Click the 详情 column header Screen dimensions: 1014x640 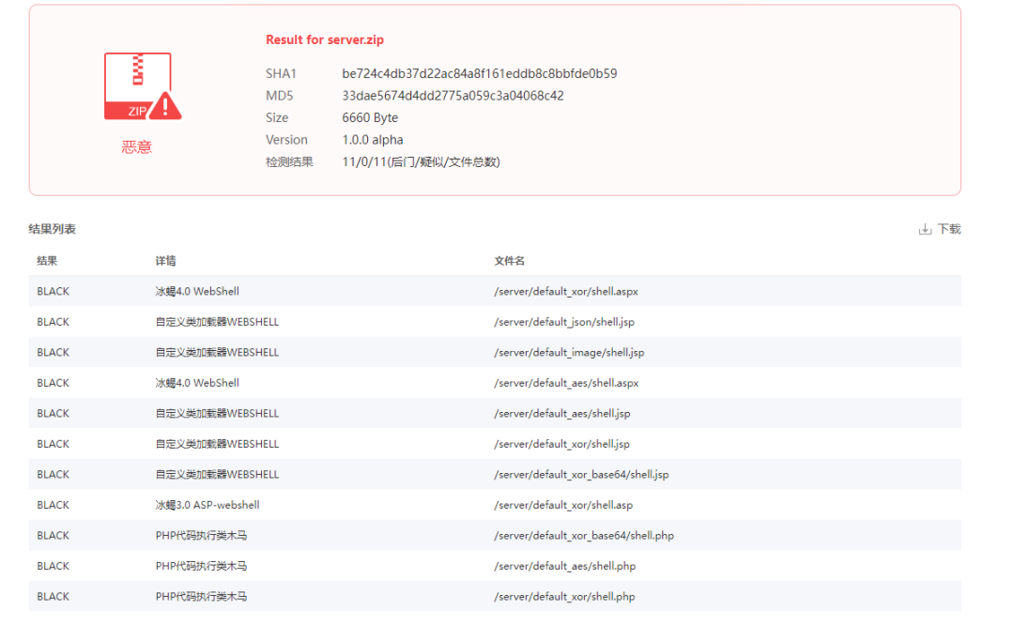point(165,261)
